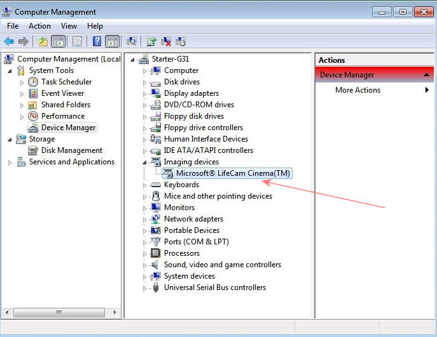
Task: Click the Up one level folder icon
Action: (43, 42)
